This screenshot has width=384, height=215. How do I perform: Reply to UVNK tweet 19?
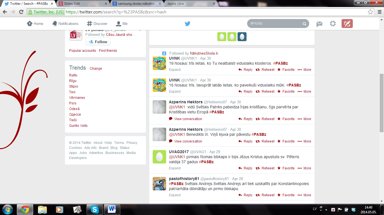pyautogui.click(x=245, y=70)
